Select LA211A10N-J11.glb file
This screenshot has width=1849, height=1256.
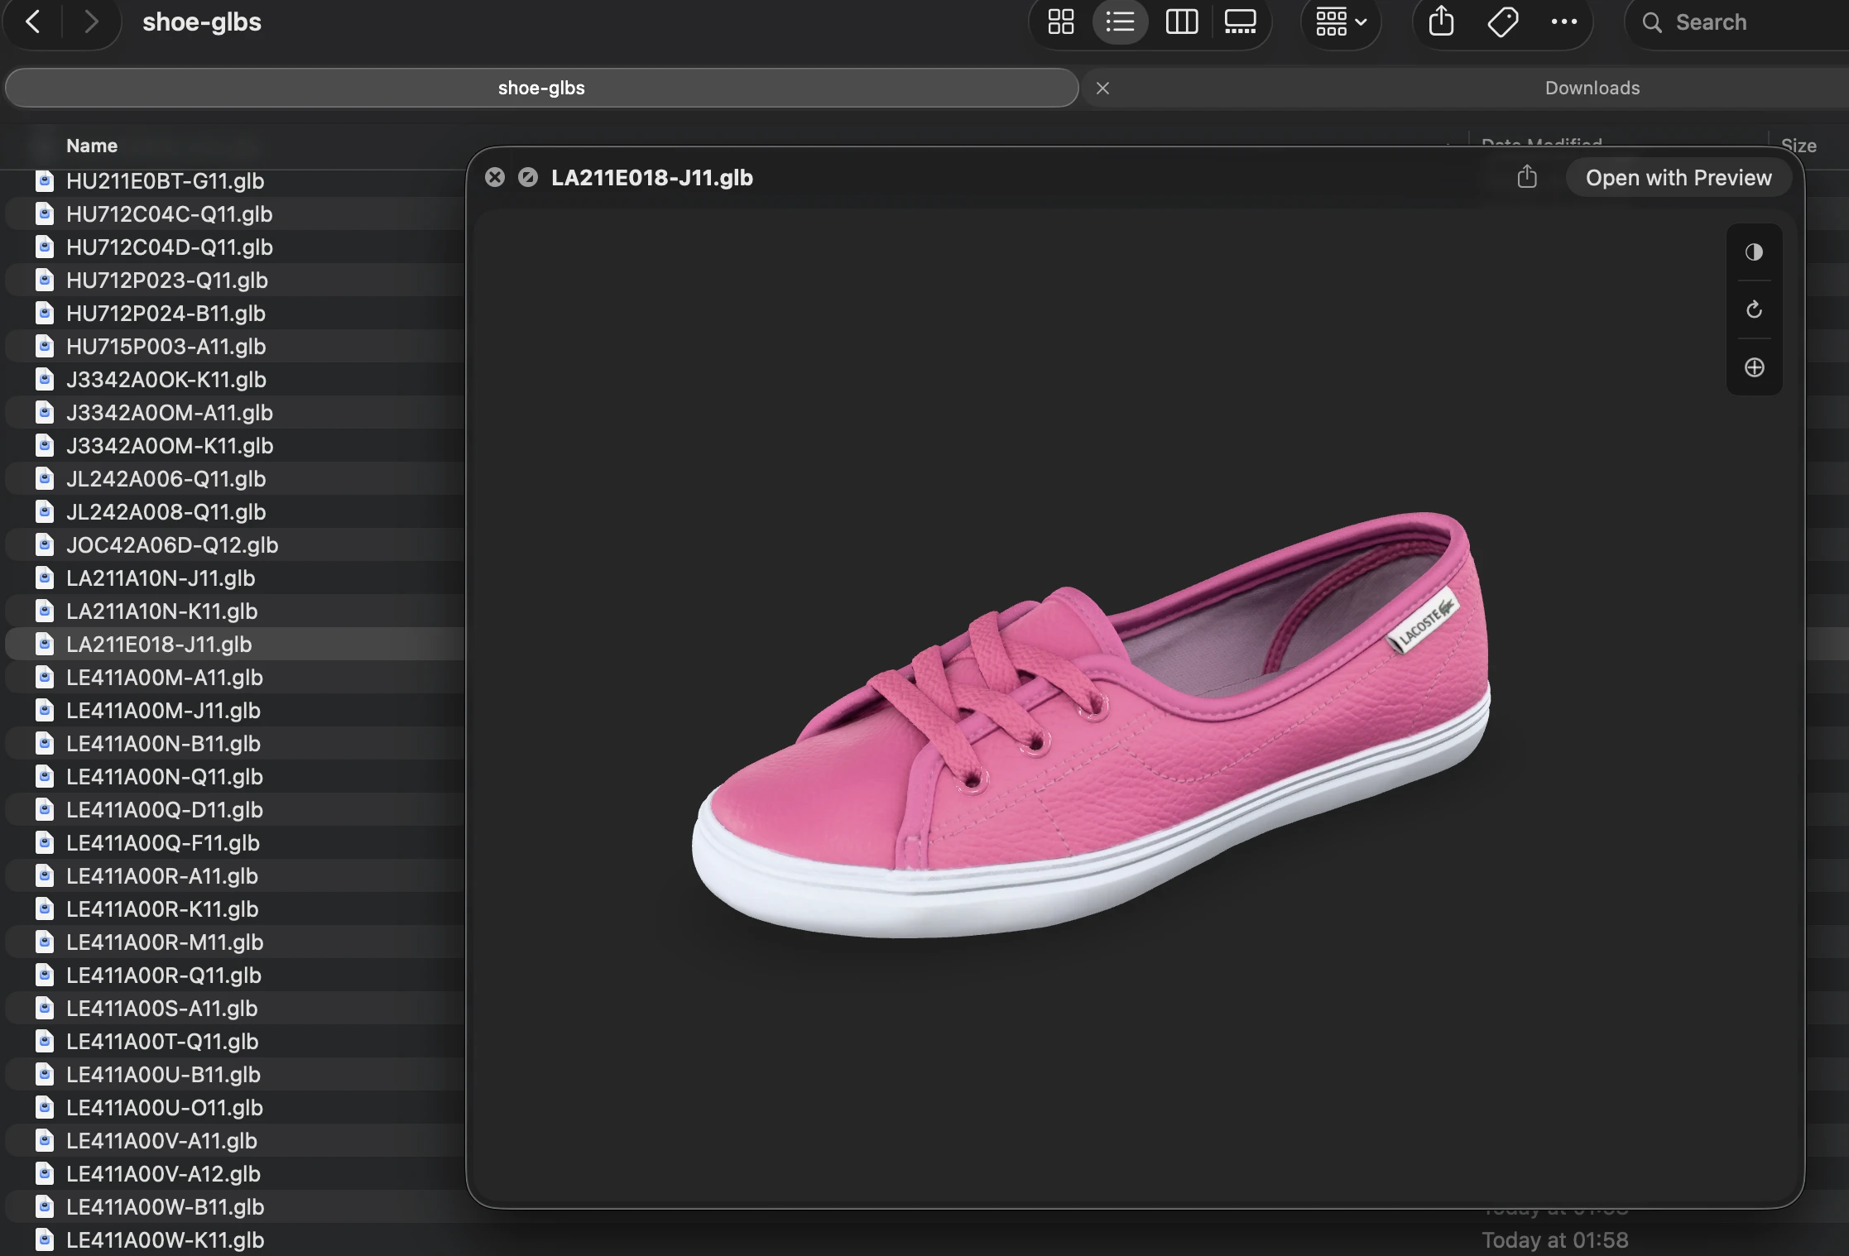pos(160,578)
